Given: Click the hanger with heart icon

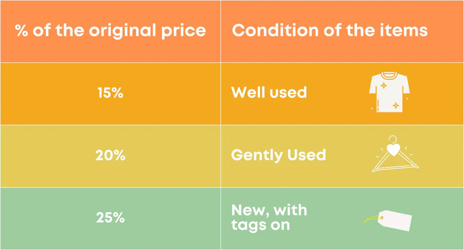Looking at the screenshot, I should 395,154.
